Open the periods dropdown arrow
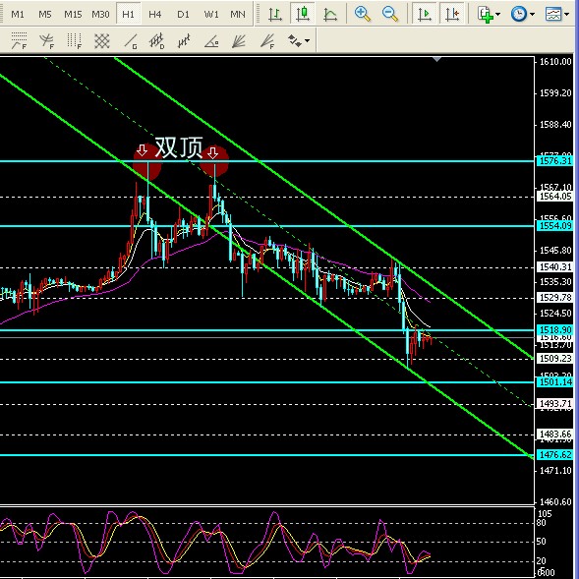The height and width of the screenshot is (579, 579). pyautogui.click(x=532, y=15)
